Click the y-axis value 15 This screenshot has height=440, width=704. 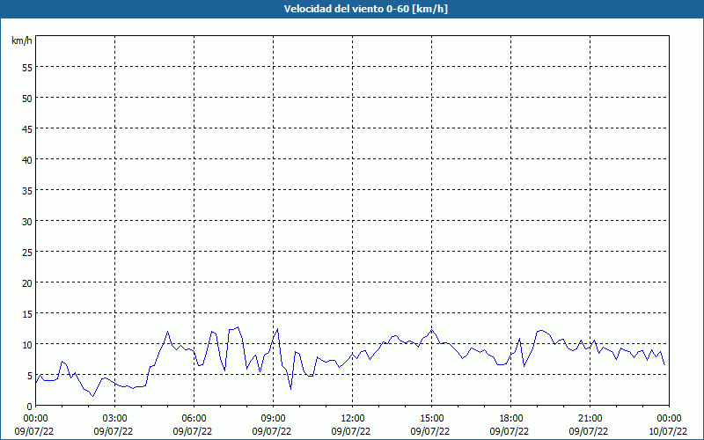[27, 314]
